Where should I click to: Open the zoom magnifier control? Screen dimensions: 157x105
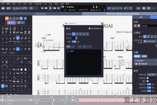click(14, 8)
